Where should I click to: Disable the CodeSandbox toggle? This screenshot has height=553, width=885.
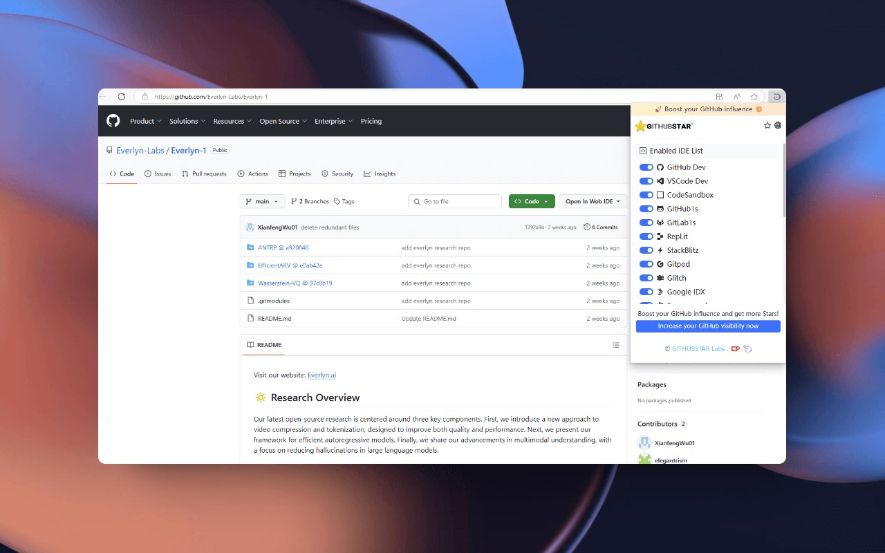pos(646,195)
